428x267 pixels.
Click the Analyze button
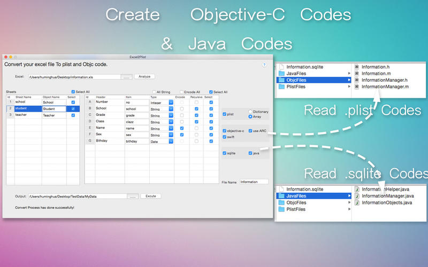144,76
